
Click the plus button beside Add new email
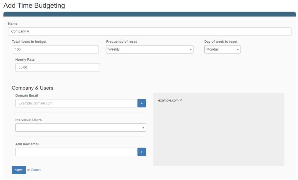coord(142,152)
